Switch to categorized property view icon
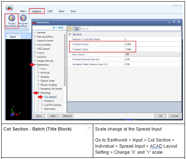The width and height of the screenshot is (187, 159). point(70,29)
